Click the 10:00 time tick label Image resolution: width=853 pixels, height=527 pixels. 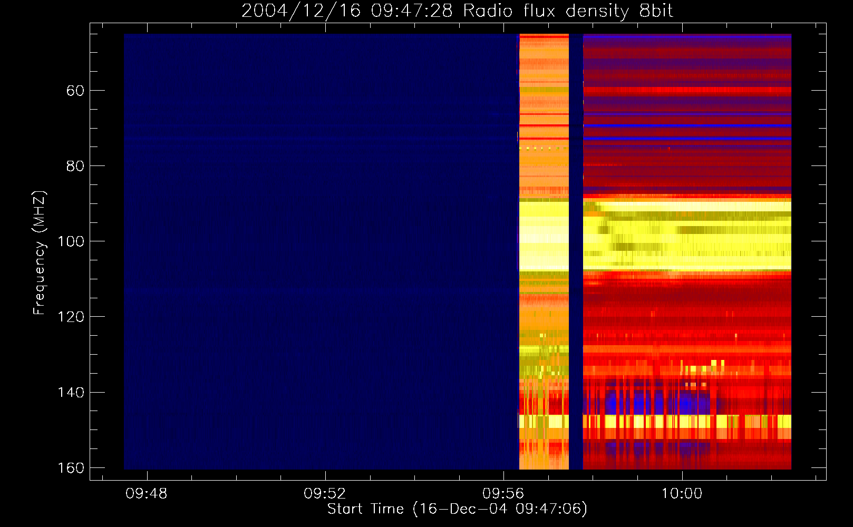682,494
